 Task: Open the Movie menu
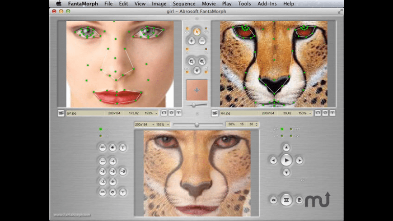(x=209, y=4)
